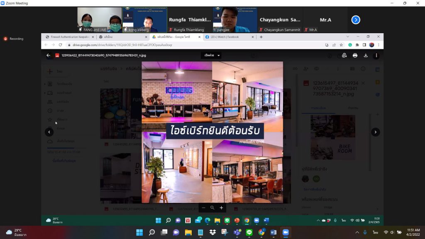Open Chrome extensions puzzle icon

pos(357,45)
